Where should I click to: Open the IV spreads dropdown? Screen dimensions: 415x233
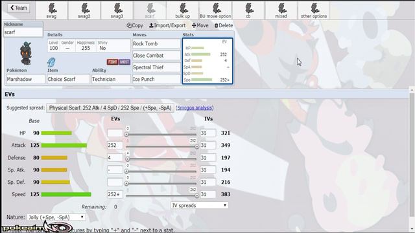coord(199,205)
